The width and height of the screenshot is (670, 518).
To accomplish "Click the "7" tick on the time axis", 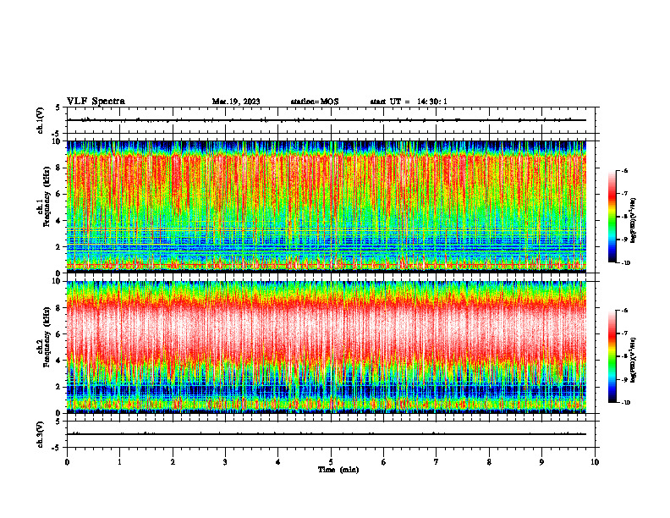I will (437, 462).
